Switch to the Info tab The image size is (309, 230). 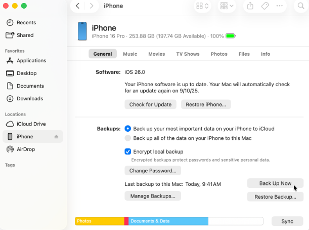266,54
